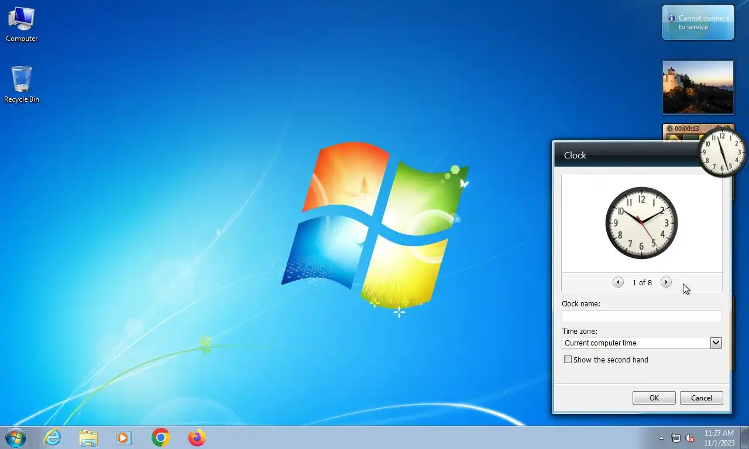Confirm clock settings with OK
749x449 pixels.
tap(654, 398)
